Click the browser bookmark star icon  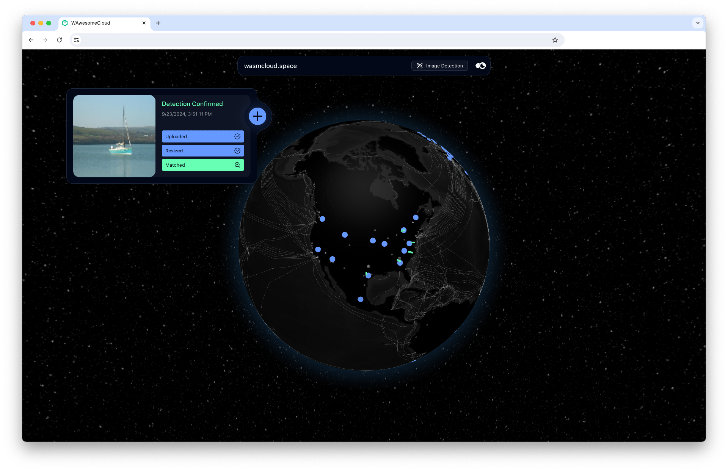pyautogui.click(x=555, y=39)
